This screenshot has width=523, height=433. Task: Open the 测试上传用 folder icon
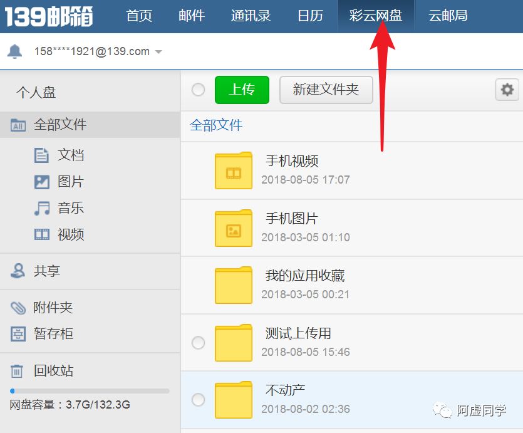pos(234,343)
